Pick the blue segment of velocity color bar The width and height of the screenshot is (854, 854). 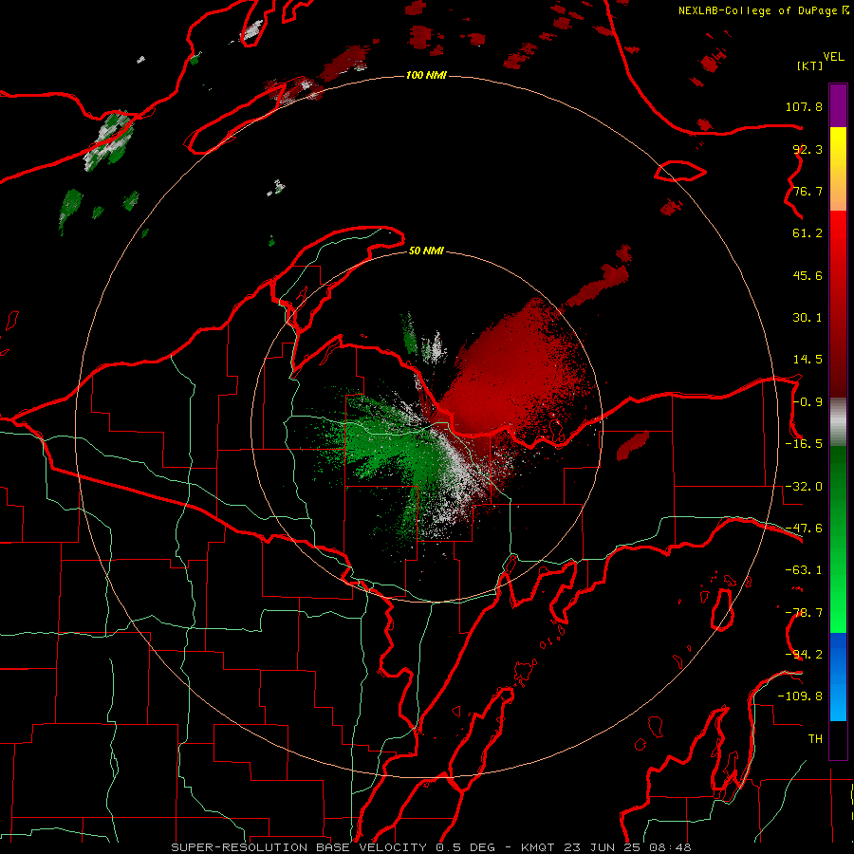click(x=838, y=677)
